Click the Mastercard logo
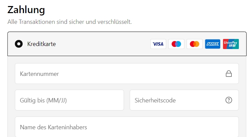 point(195,44)
